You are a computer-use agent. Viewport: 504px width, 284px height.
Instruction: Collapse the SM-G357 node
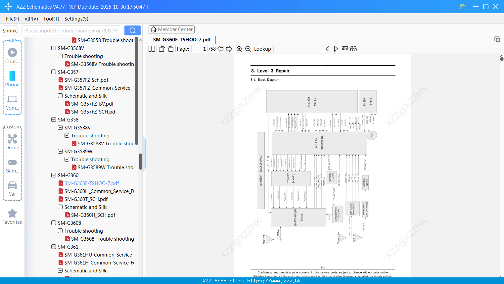tap(54, 72)
